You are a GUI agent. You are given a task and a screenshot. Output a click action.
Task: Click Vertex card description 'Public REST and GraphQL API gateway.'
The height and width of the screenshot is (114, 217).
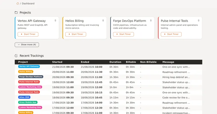[x=33, y=27]
